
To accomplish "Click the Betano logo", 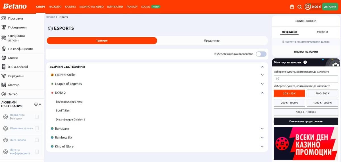I will [15, 6].
